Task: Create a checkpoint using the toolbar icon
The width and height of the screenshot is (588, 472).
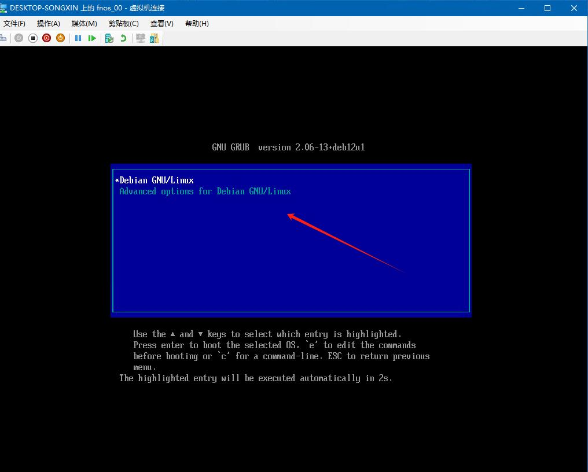Action: click(x=109, y=38)
